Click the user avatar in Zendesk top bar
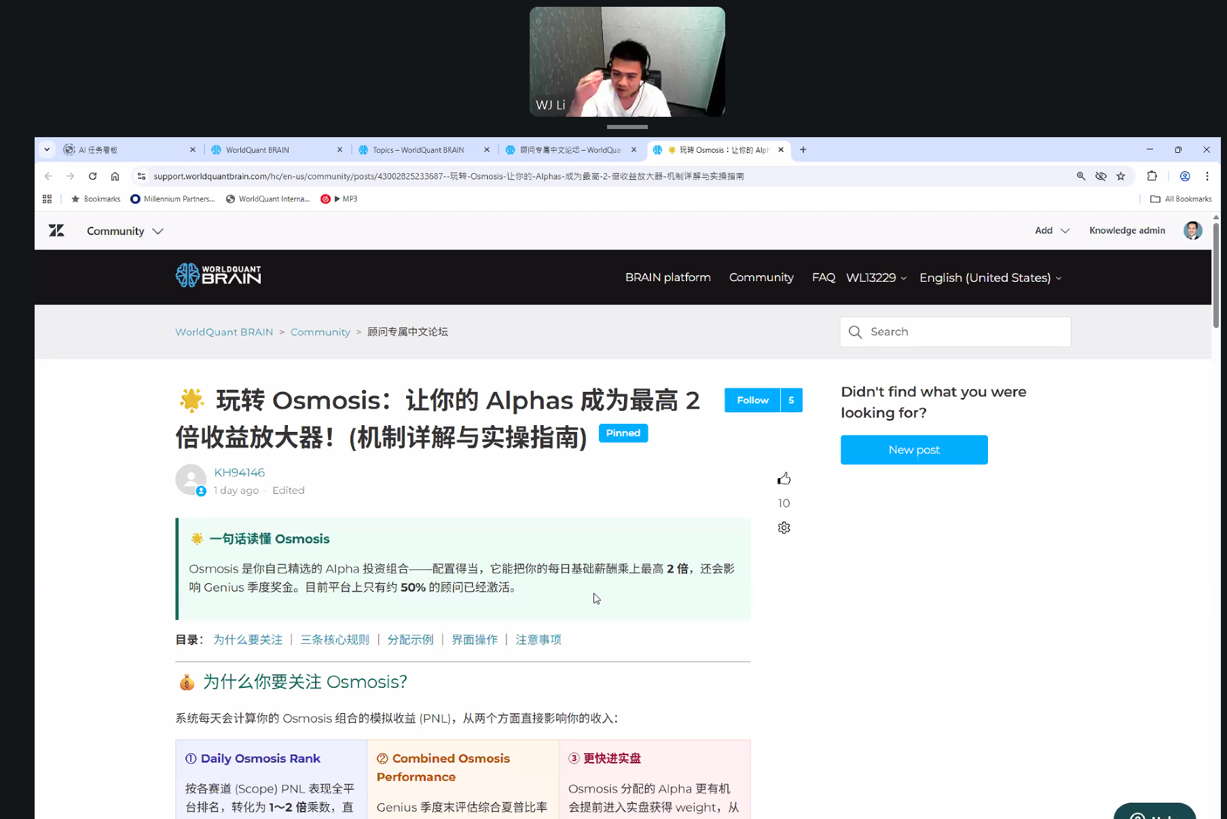The image size is (1227, 819). click(x=1193, y=231)
